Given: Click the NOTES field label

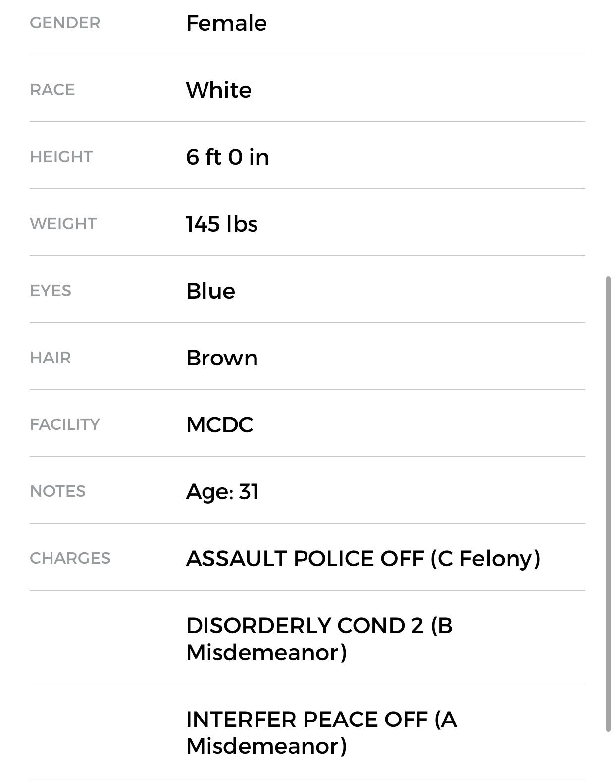Looking at the screenshot, I should coord(57,491).
